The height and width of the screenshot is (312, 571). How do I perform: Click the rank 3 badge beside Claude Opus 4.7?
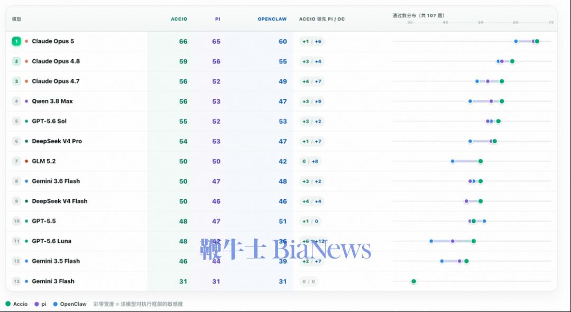point(16,81)
